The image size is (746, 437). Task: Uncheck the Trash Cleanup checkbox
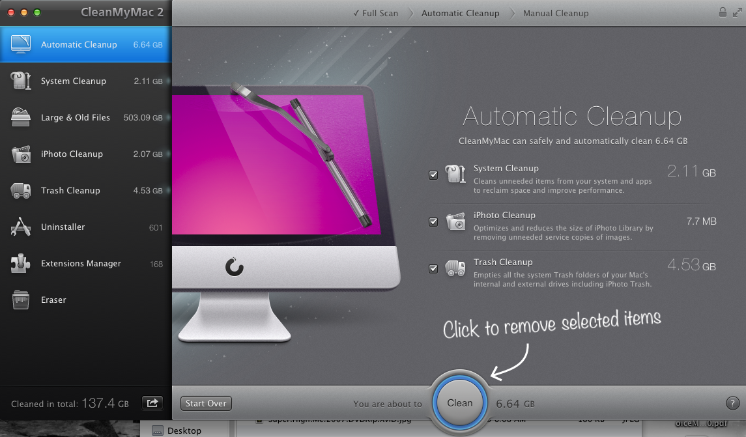(433, 269)
